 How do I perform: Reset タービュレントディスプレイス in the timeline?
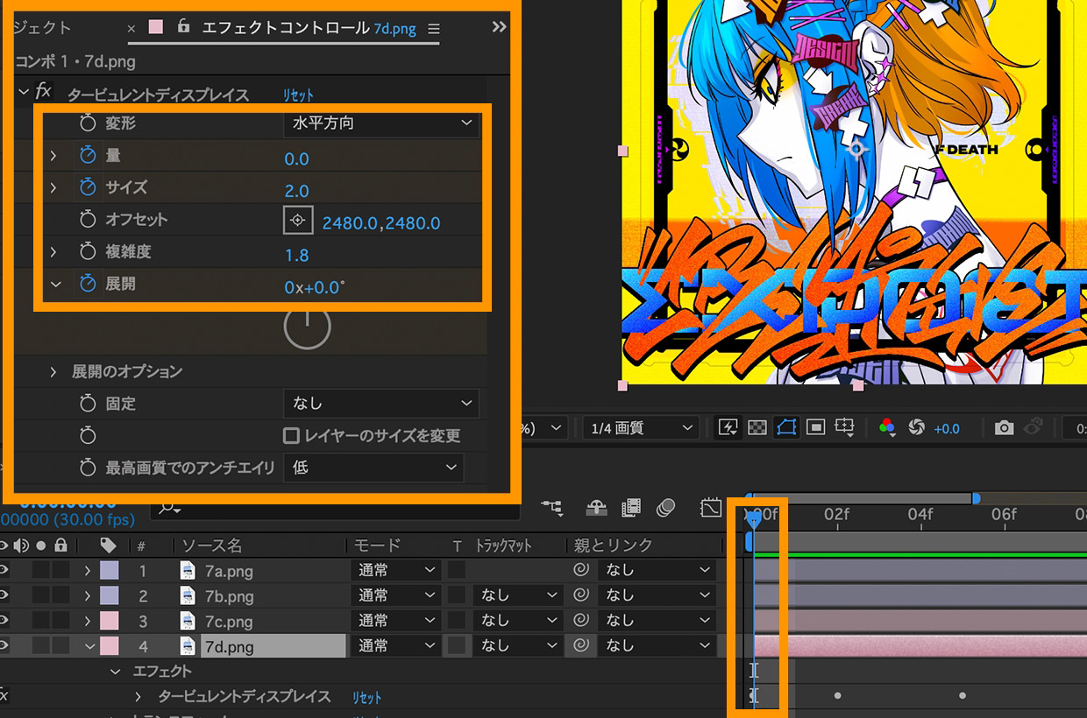(366, 697)
